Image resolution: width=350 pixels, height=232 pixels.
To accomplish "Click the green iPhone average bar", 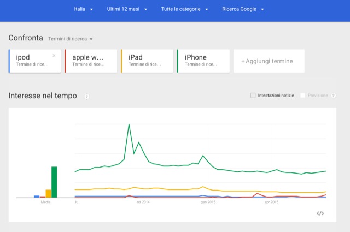I will tap(54, 182).
